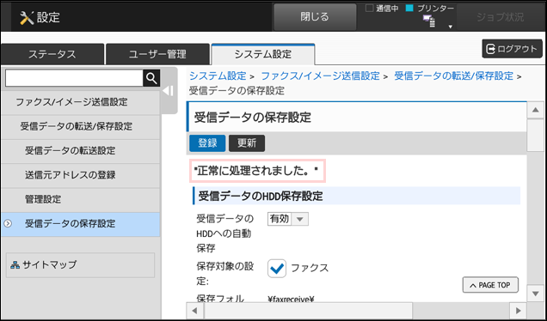Click the horizontal scrollbar left arrow
This screenshot has height=321, width=547.
(194, 310)
